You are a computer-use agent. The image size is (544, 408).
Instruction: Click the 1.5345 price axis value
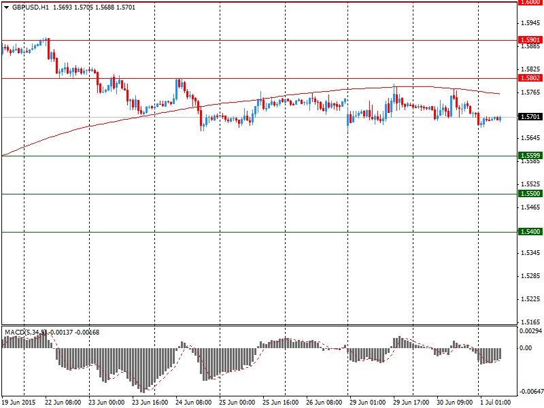(530, 253)
